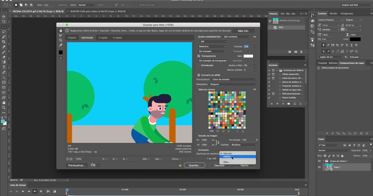This screenshot has height=196, width=373.
Task: Click the Más info. button
Action: (x=243, y=31)
